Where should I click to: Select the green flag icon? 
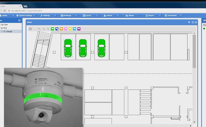click(52, 29)
